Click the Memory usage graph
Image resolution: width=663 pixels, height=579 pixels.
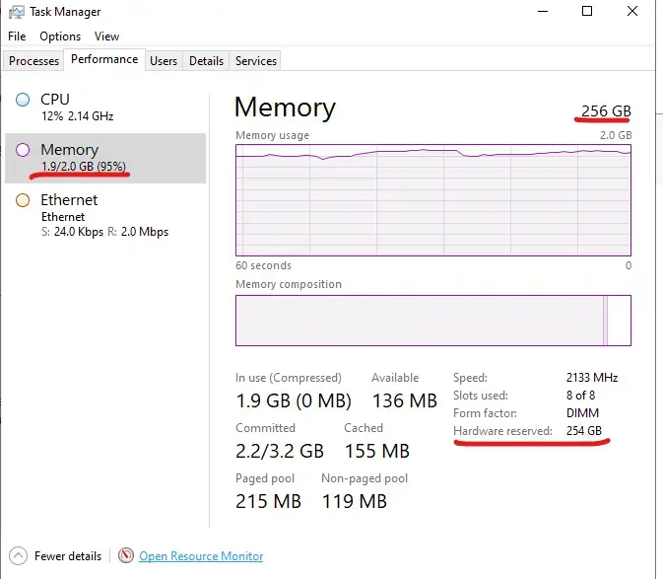[x=433, y=199]
